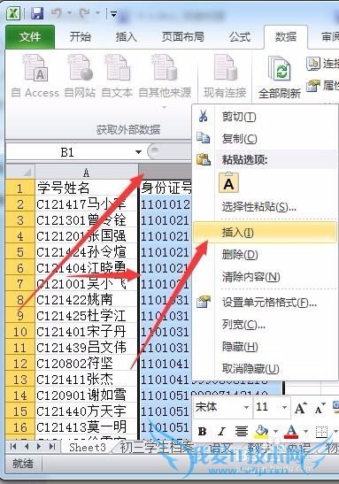Switch to the Sheet3 sheet tab

click(x=88, y=447)
